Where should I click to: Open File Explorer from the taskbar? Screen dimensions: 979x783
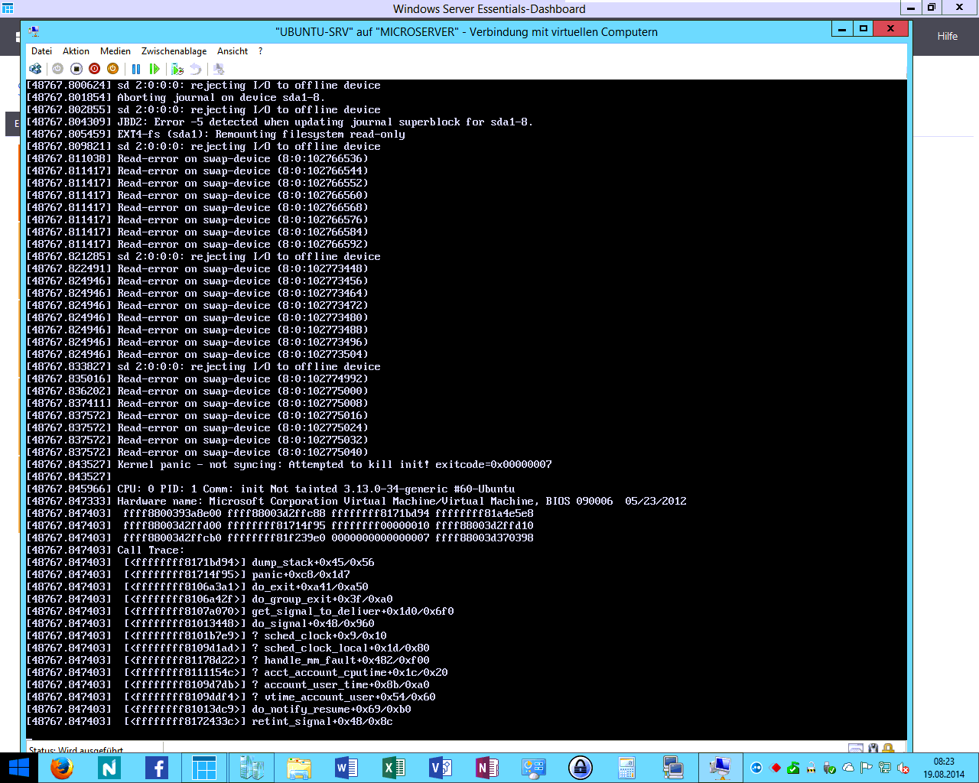(x=299, y=768)
